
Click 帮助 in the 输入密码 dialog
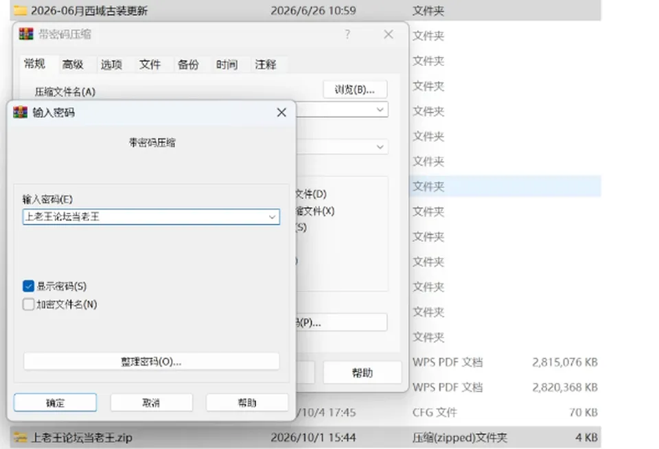point(247,403)
